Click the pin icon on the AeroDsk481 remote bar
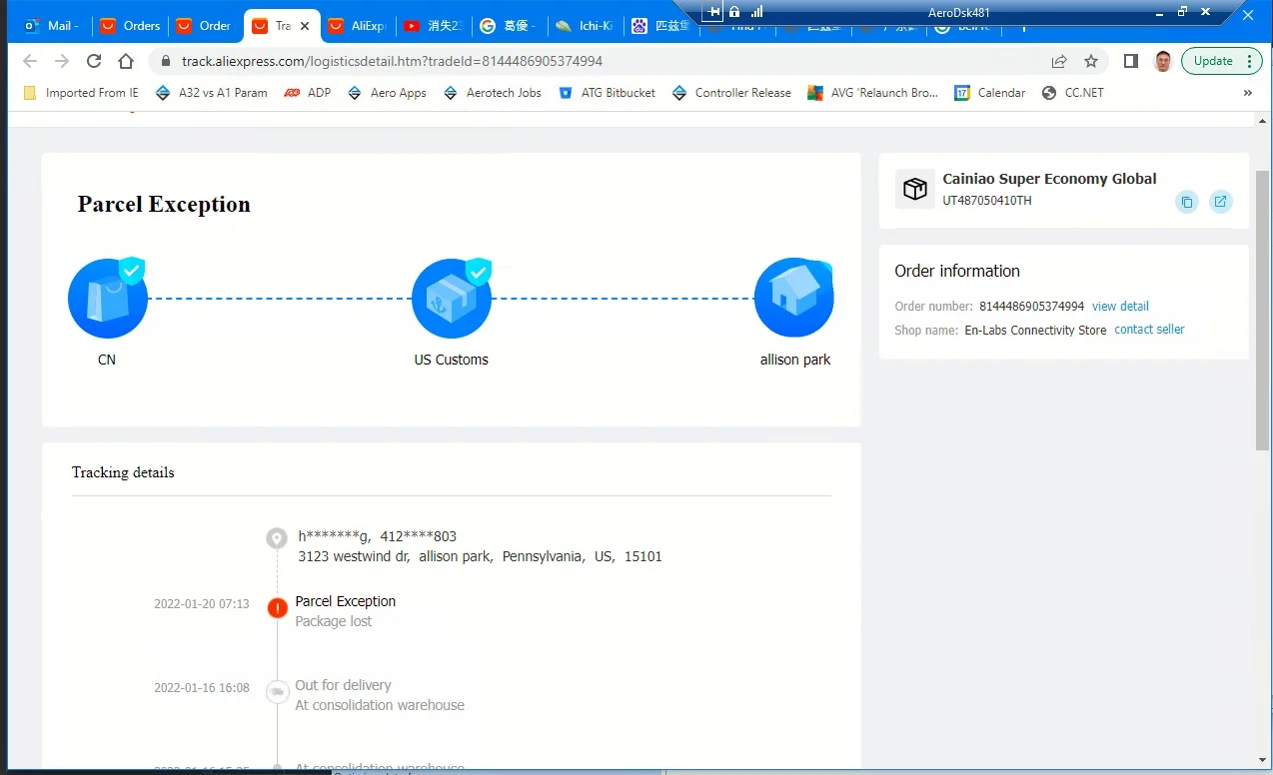 pos(713,12)
